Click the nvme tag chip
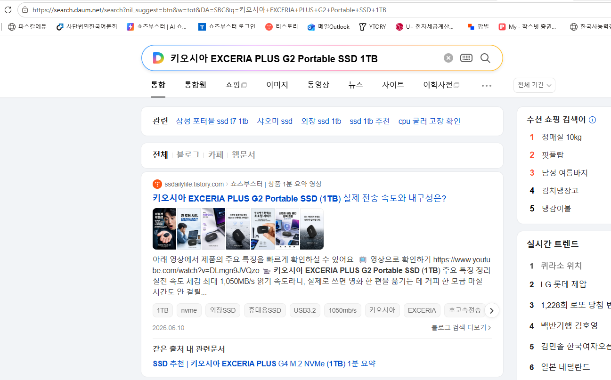 [189, 310]
